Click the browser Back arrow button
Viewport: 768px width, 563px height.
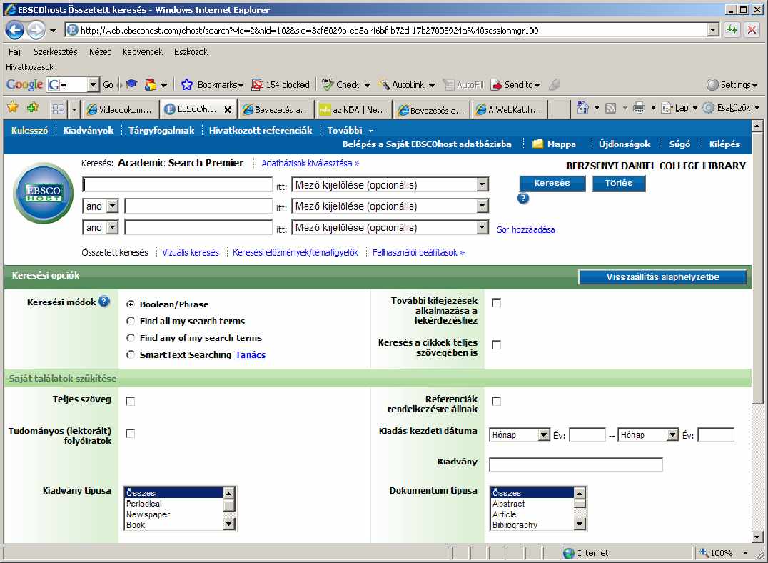15,31
